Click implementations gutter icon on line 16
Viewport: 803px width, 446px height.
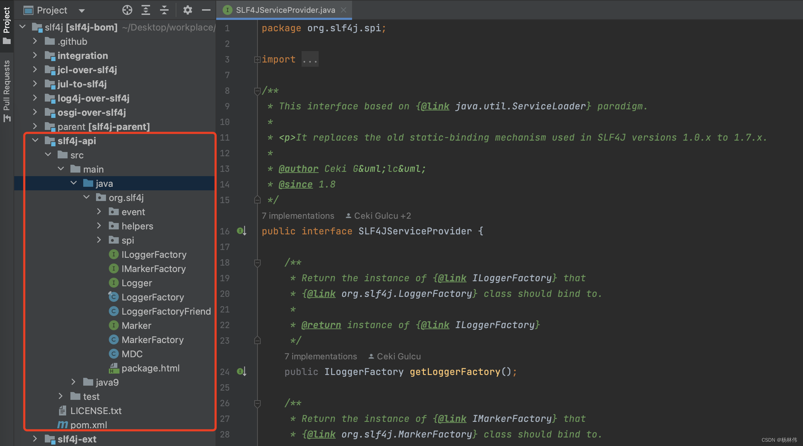(x=241, y=231)
